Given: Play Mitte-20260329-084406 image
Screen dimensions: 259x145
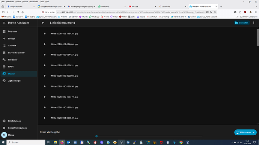Looking at the screenshot, I should (45, 44).
